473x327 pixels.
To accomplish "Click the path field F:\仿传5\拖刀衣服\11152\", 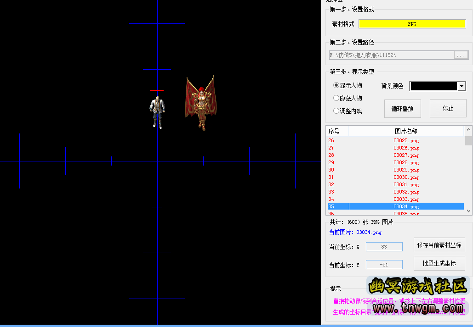I will pyautogui.click(x=392, y=55).
